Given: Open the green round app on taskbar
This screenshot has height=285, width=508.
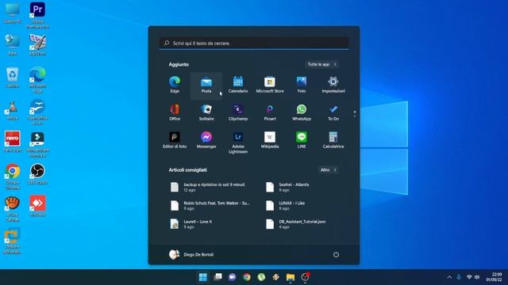Looking at the screenshot, I should pyautogui.click(x=261, y=277).
